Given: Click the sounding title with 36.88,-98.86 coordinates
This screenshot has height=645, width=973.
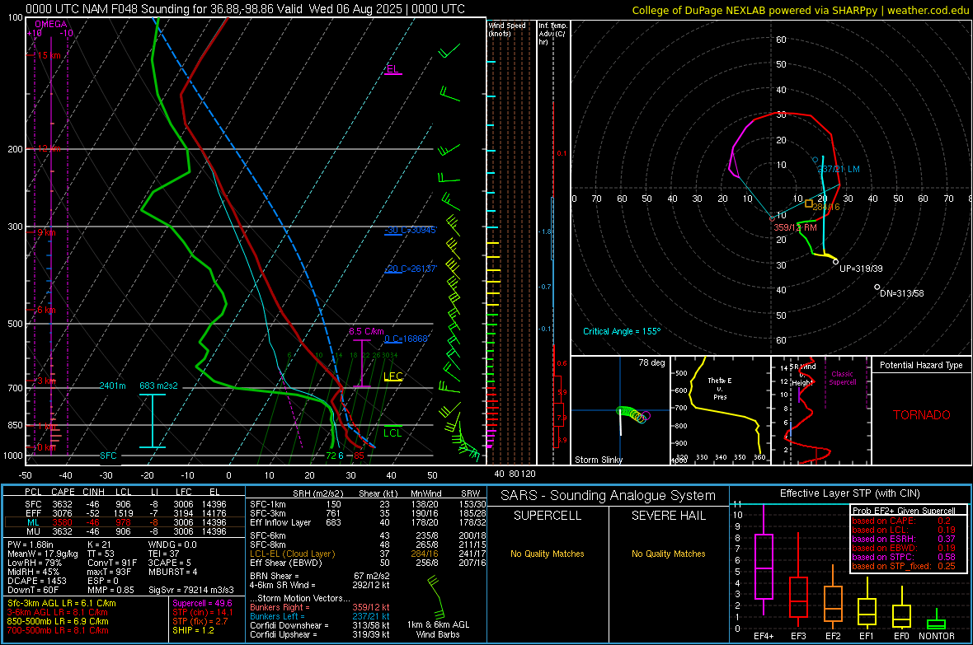Looking at the screenshot, I should pyautogui.click(x=245, y=9).
